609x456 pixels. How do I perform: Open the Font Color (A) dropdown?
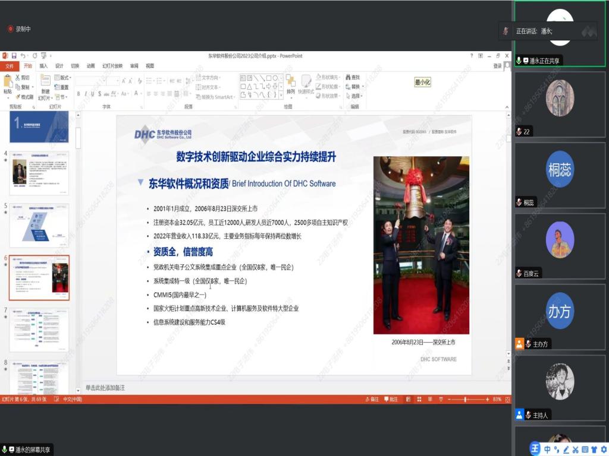(x=137, y=93)
